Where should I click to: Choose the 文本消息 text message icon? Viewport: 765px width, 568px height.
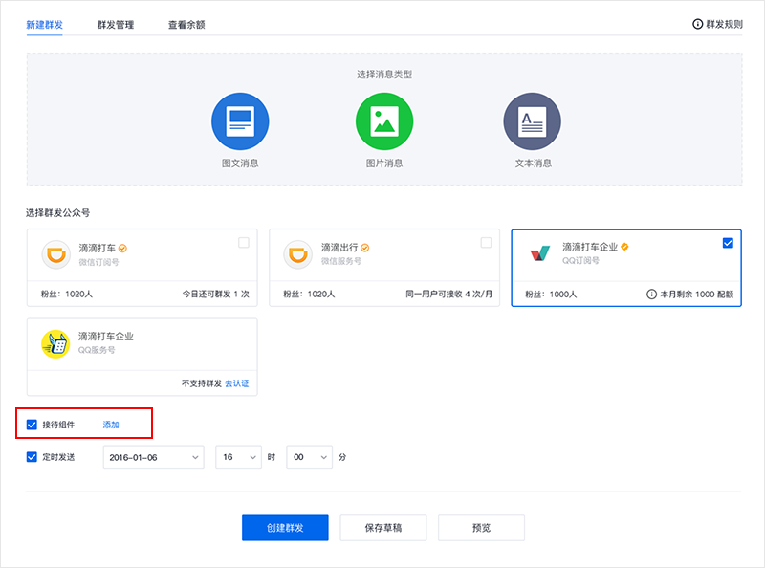click(x=533, y=121)
